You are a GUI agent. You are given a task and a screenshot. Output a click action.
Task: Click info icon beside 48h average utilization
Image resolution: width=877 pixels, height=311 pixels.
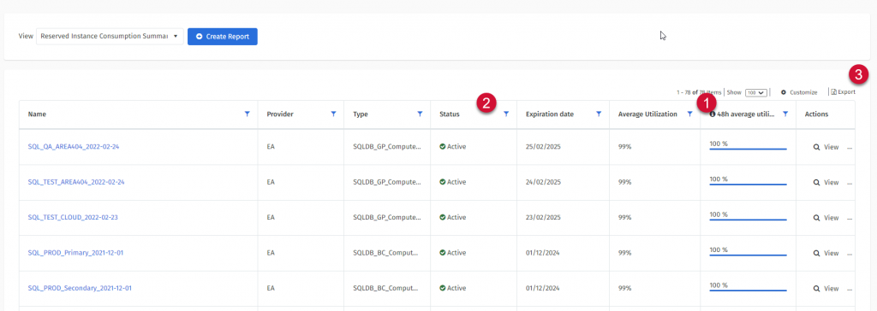click(x=713, y=114)
